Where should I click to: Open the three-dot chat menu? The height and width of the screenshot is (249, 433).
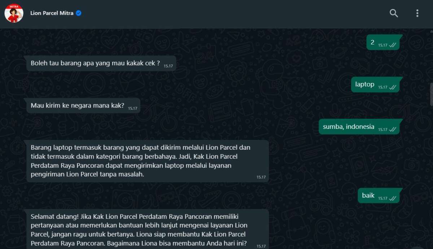417,13
